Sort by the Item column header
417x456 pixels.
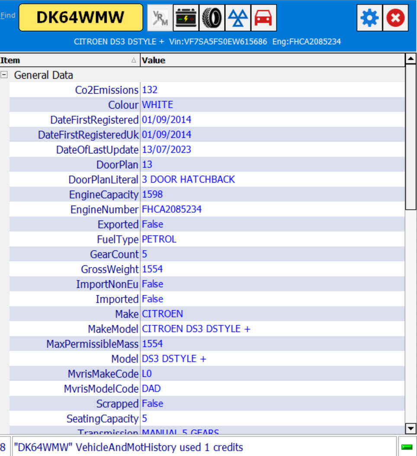(69, 60)
